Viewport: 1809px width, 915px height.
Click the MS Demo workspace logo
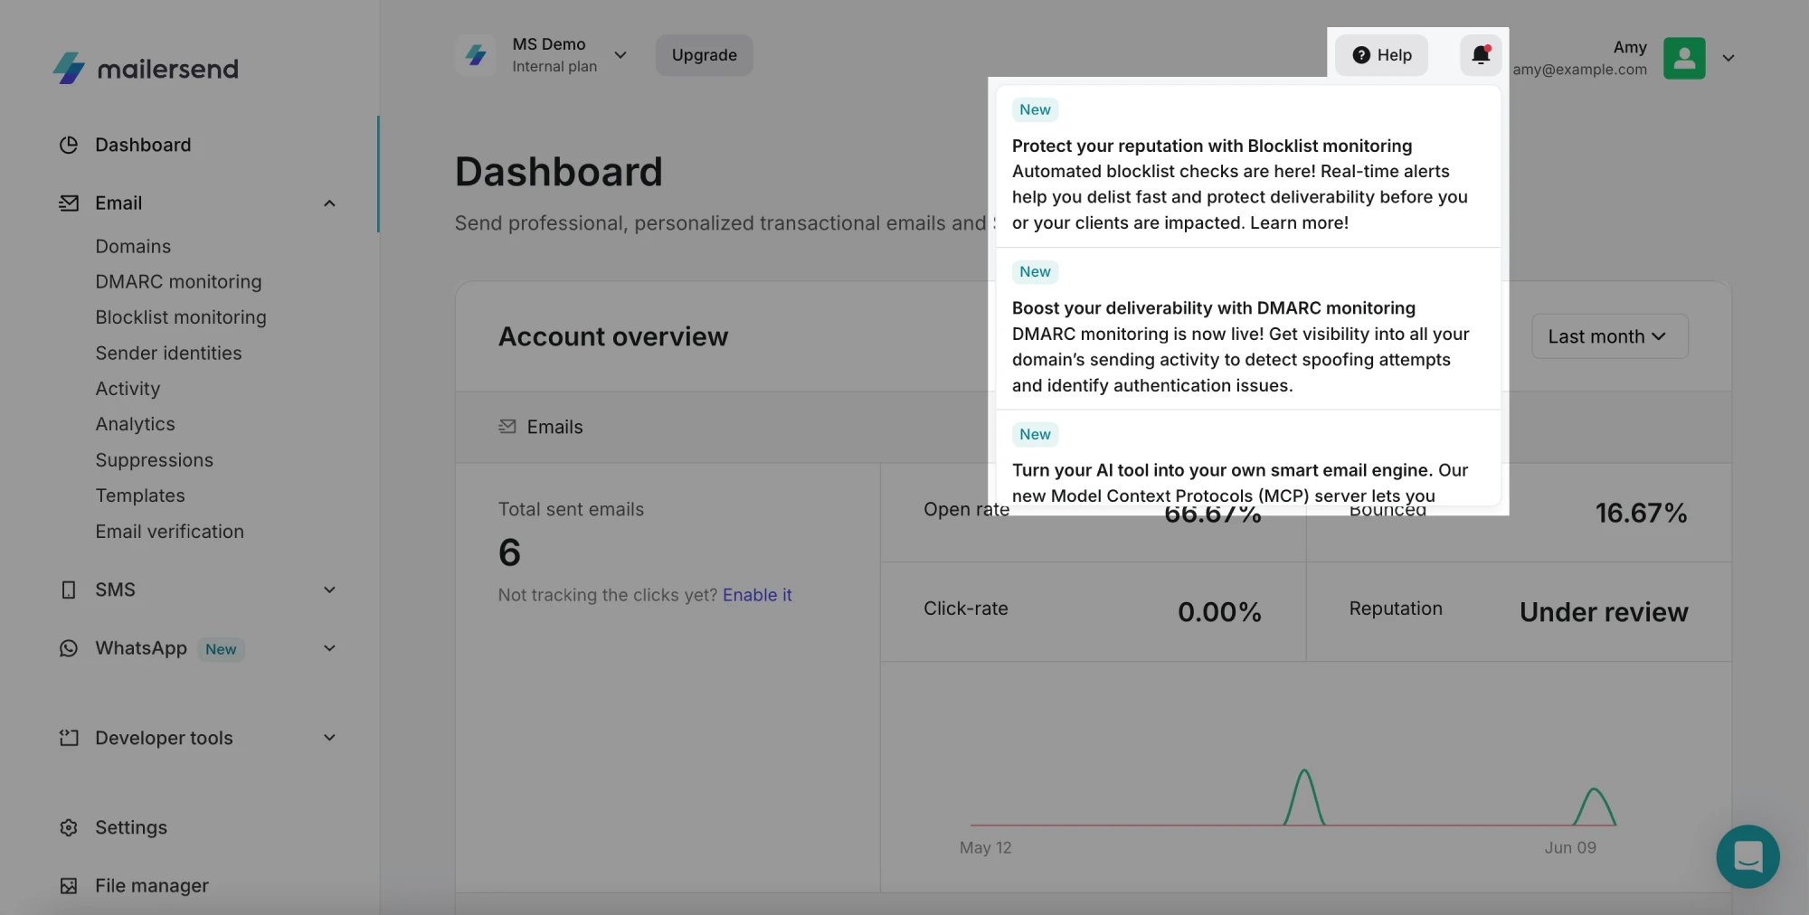pos(476,55)
